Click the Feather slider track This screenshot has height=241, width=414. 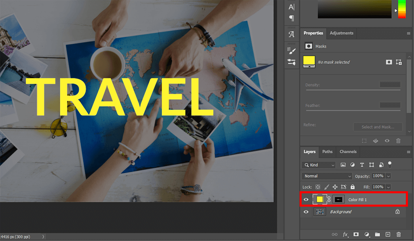pyautogui.click(x=353, y=111)
